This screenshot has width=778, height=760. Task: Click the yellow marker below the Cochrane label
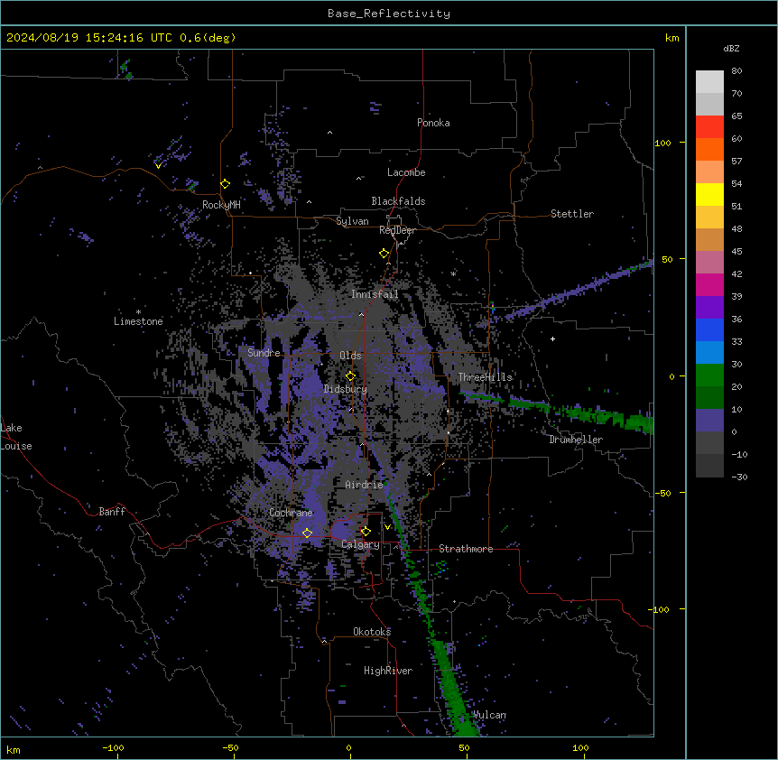(x=307, y=533)
